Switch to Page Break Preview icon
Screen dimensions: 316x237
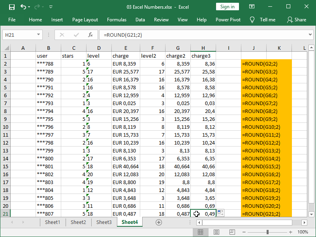click(x=232, y=232)
